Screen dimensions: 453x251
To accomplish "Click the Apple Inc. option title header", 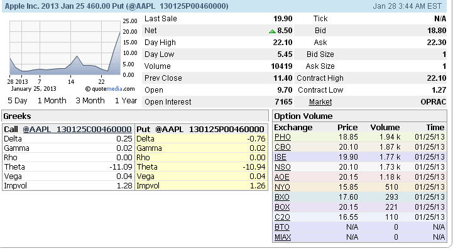I will [x=117, y=6].
